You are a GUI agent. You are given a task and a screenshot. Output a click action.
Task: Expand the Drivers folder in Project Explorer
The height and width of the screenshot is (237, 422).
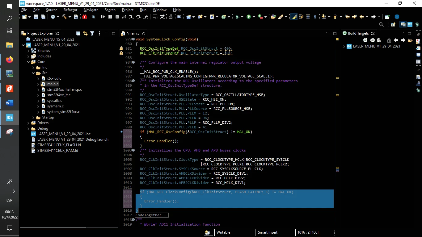pyautogui.click(x=28, y=123)
